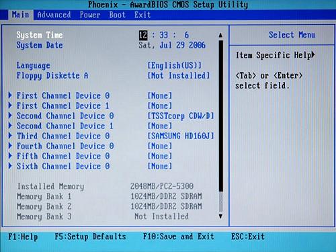Image resolution: width=336 pixels, height=252 pixels.
Task: Open the Language option English(US)
Action: click(175, 65)
